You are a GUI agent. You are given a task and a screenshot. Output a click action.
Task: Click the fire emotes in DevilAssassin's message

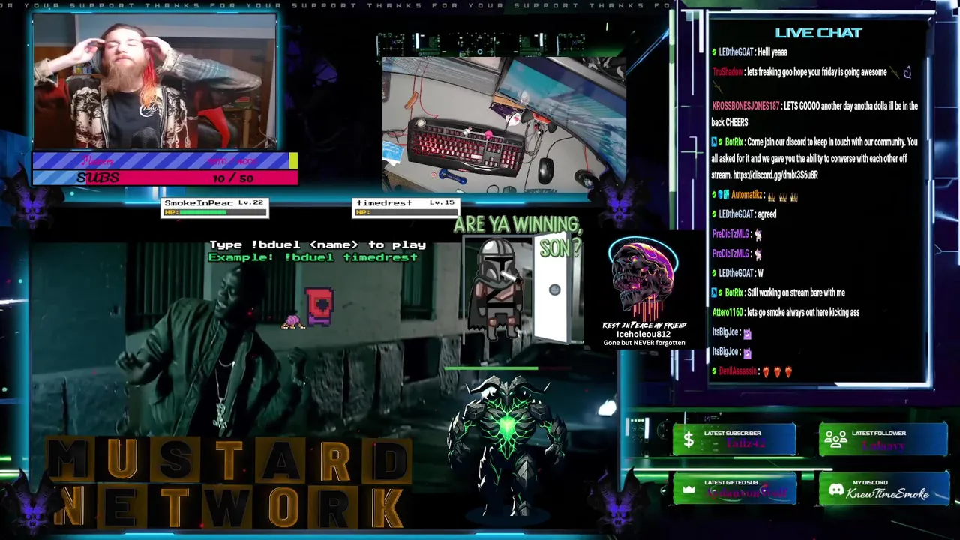(776, 371)
